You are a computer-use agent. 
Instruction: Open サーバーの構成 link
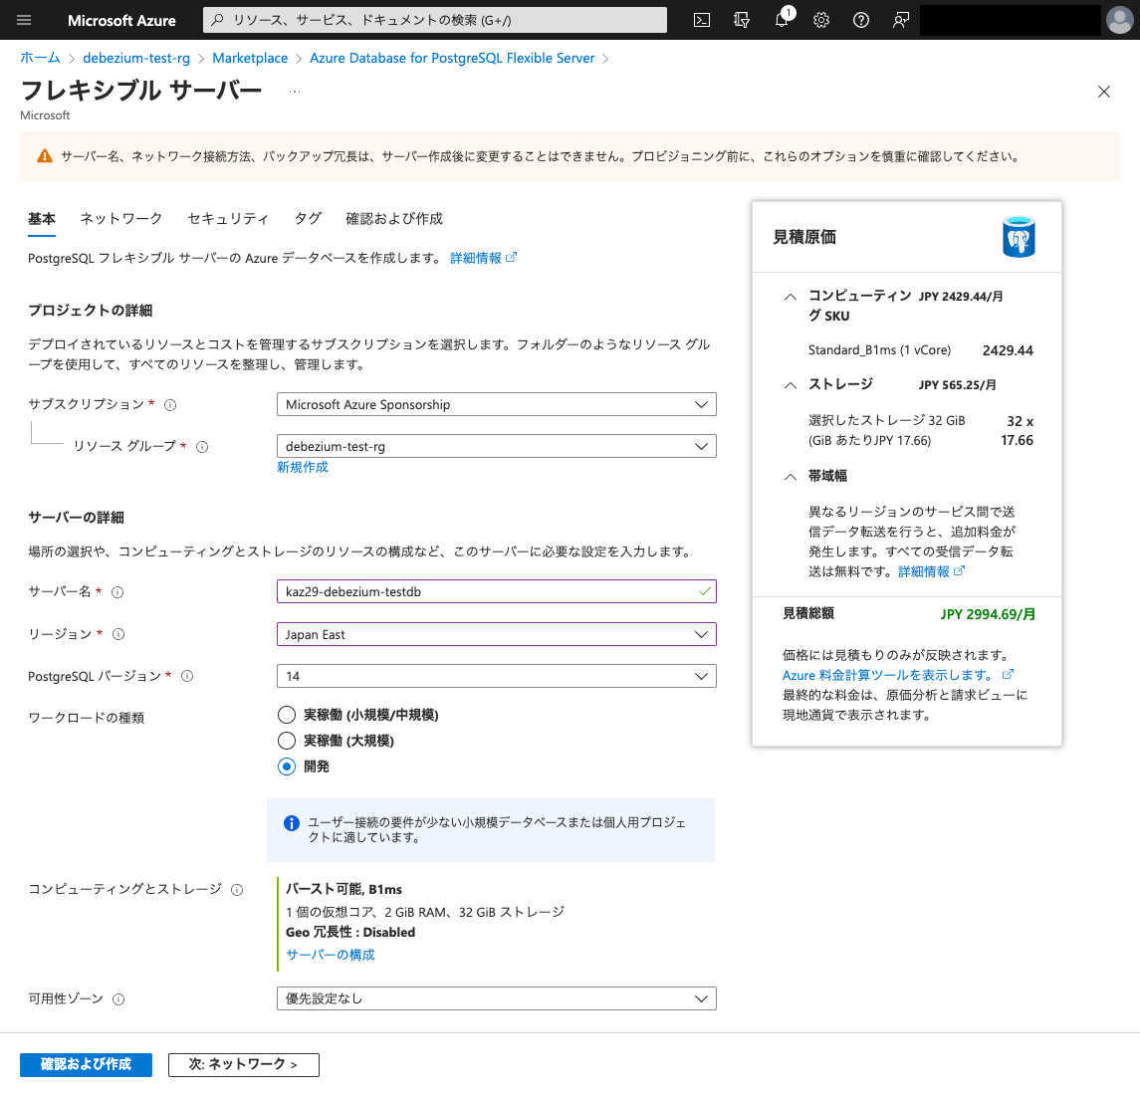pyautogui.click(x=331, y=956)
